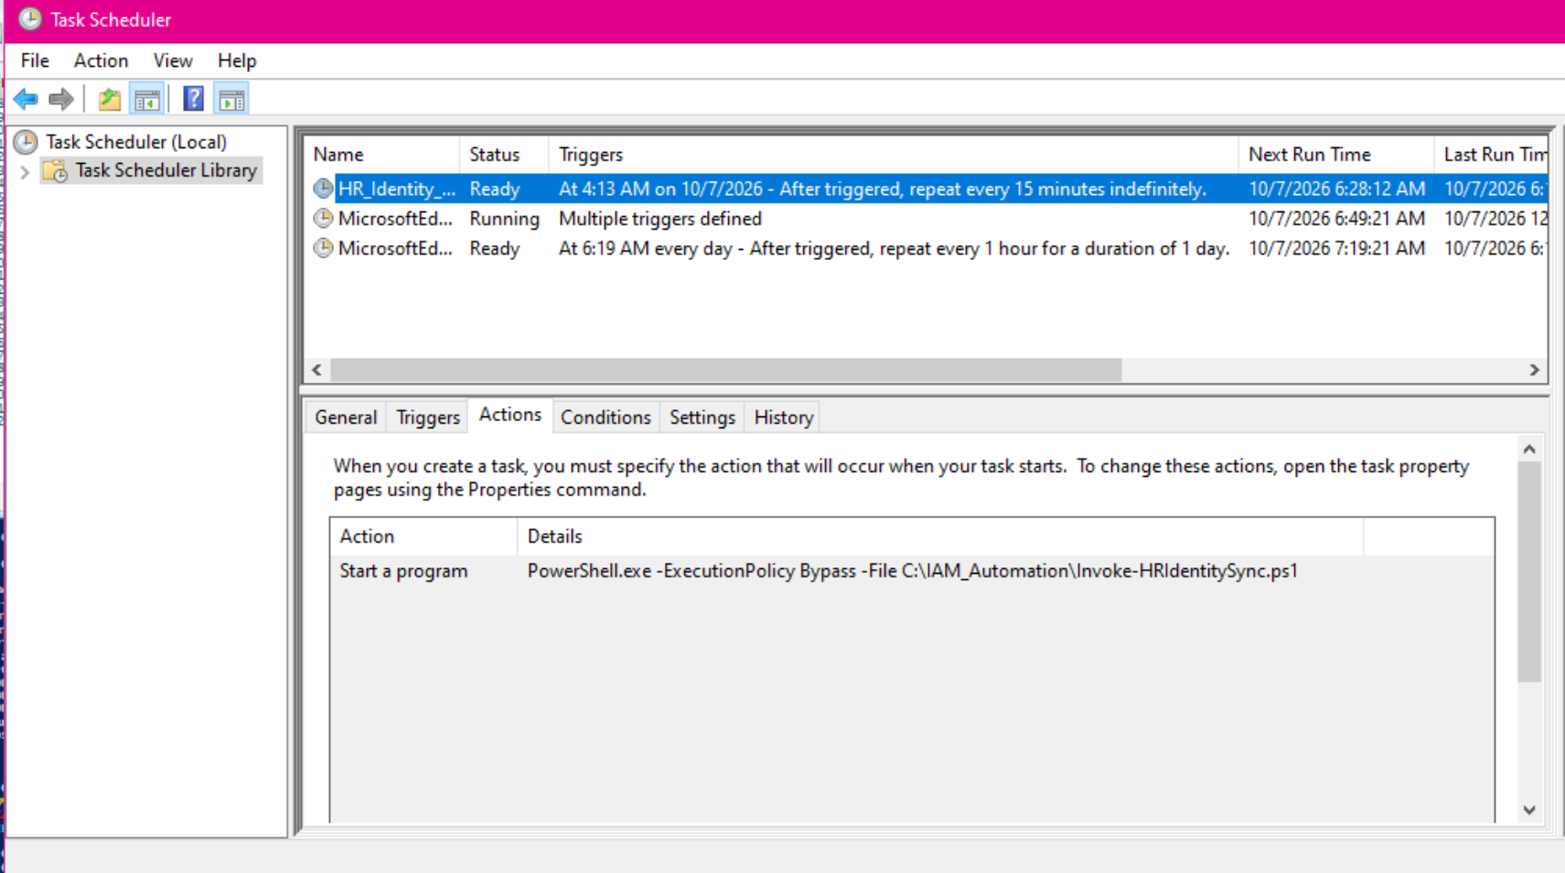Click the Details column header in the actions list

(940, 536)
